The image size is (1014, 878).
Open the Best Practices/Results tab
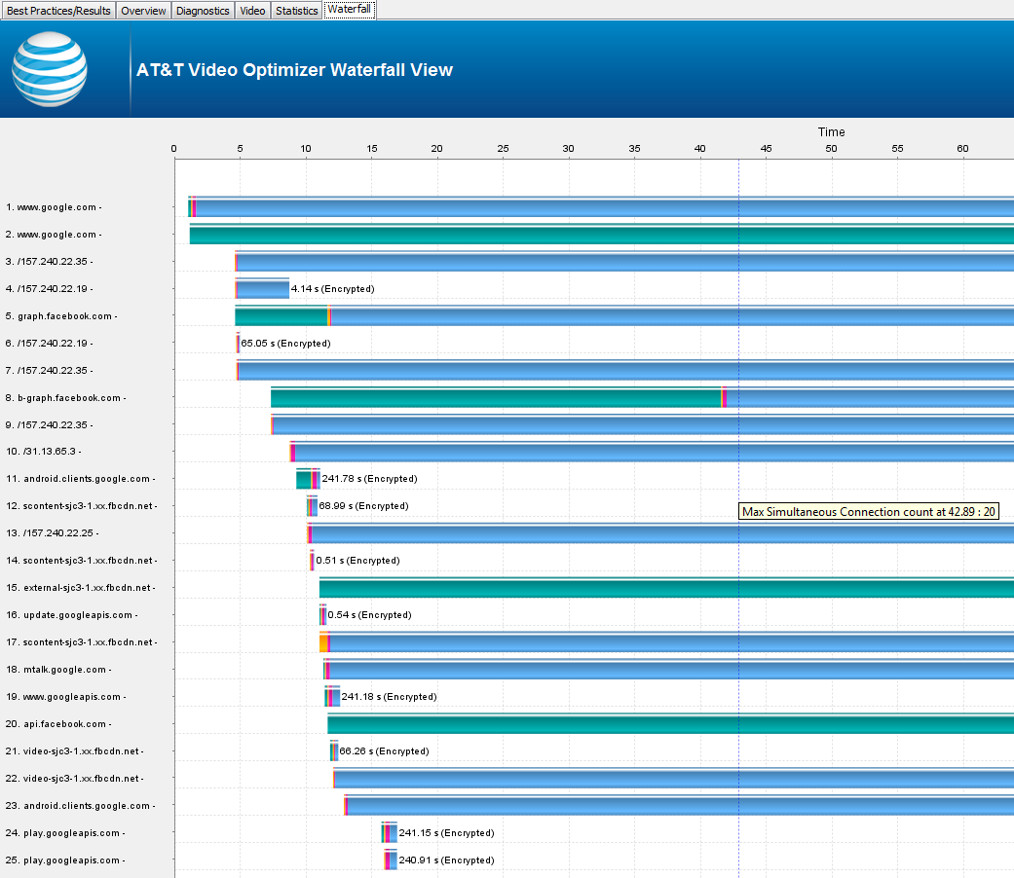pyautogui.click(x=58, y=11)
